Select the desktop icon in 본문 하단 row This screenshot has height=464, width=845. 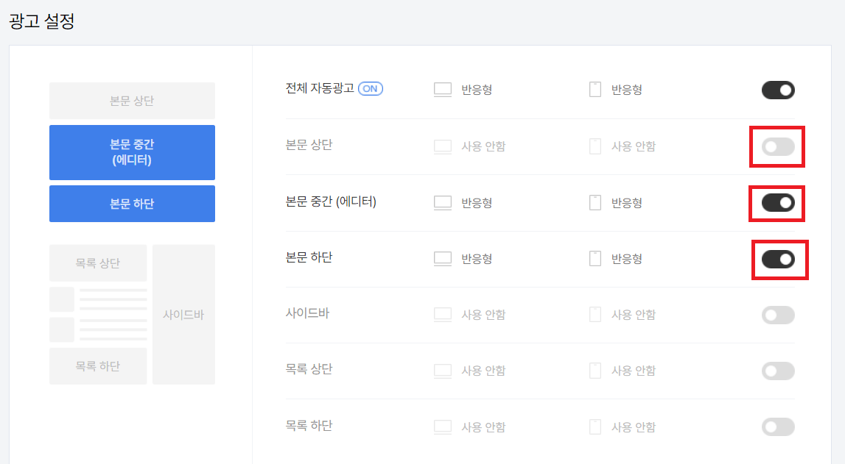pyautogui.click(x=442, y=259)
